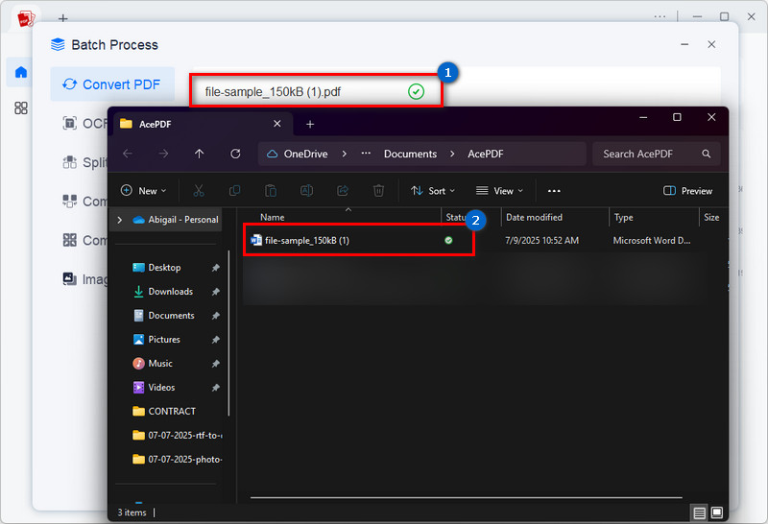Open Videos in quick access
Image resolution: width=768 pixels, height=524 pixels.
click(x=161, y=388)
